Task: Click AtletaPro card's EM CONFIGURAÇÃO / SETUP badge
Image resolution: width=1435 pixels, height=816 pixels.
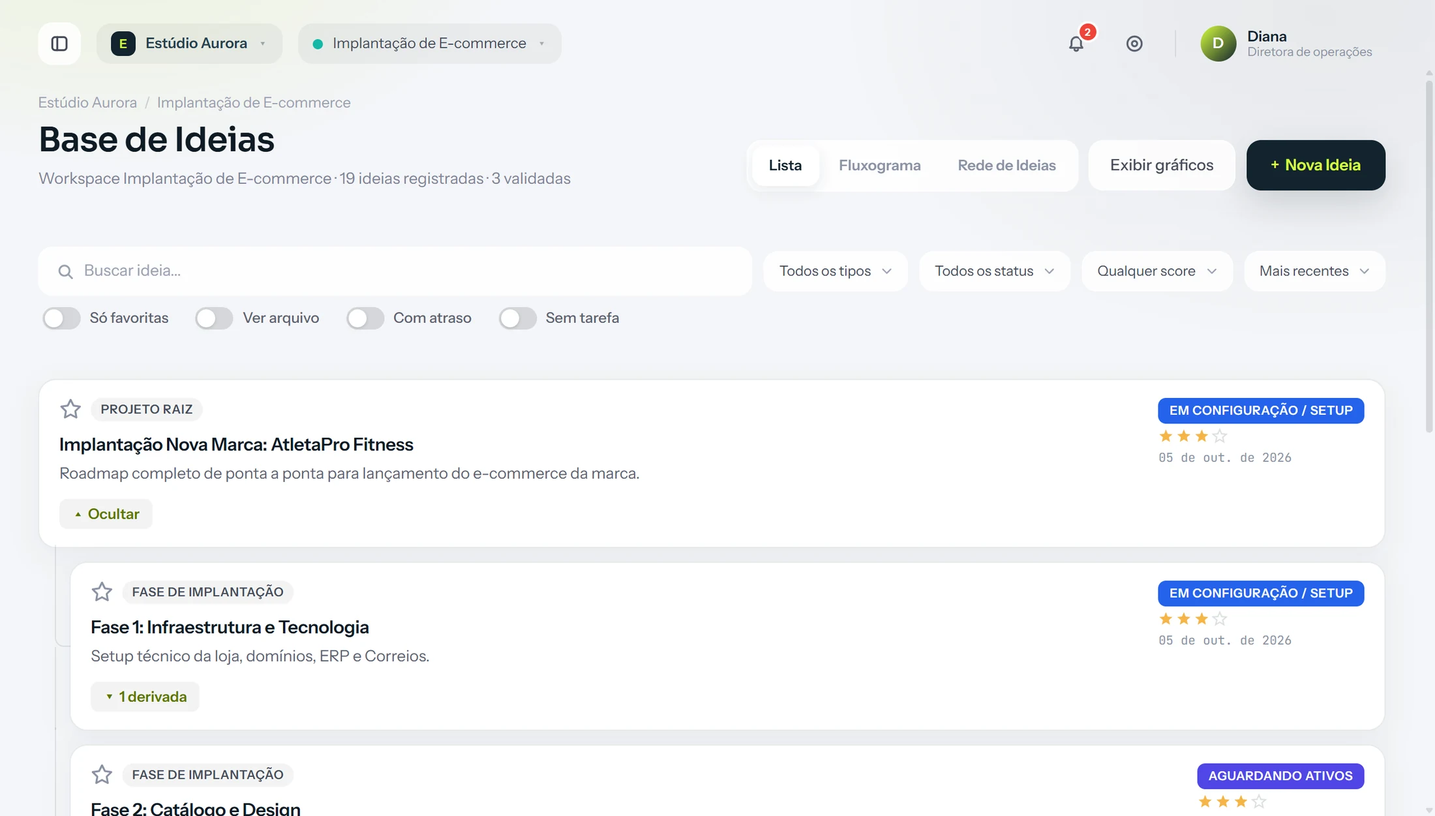Action: [x=1261, y=411]
